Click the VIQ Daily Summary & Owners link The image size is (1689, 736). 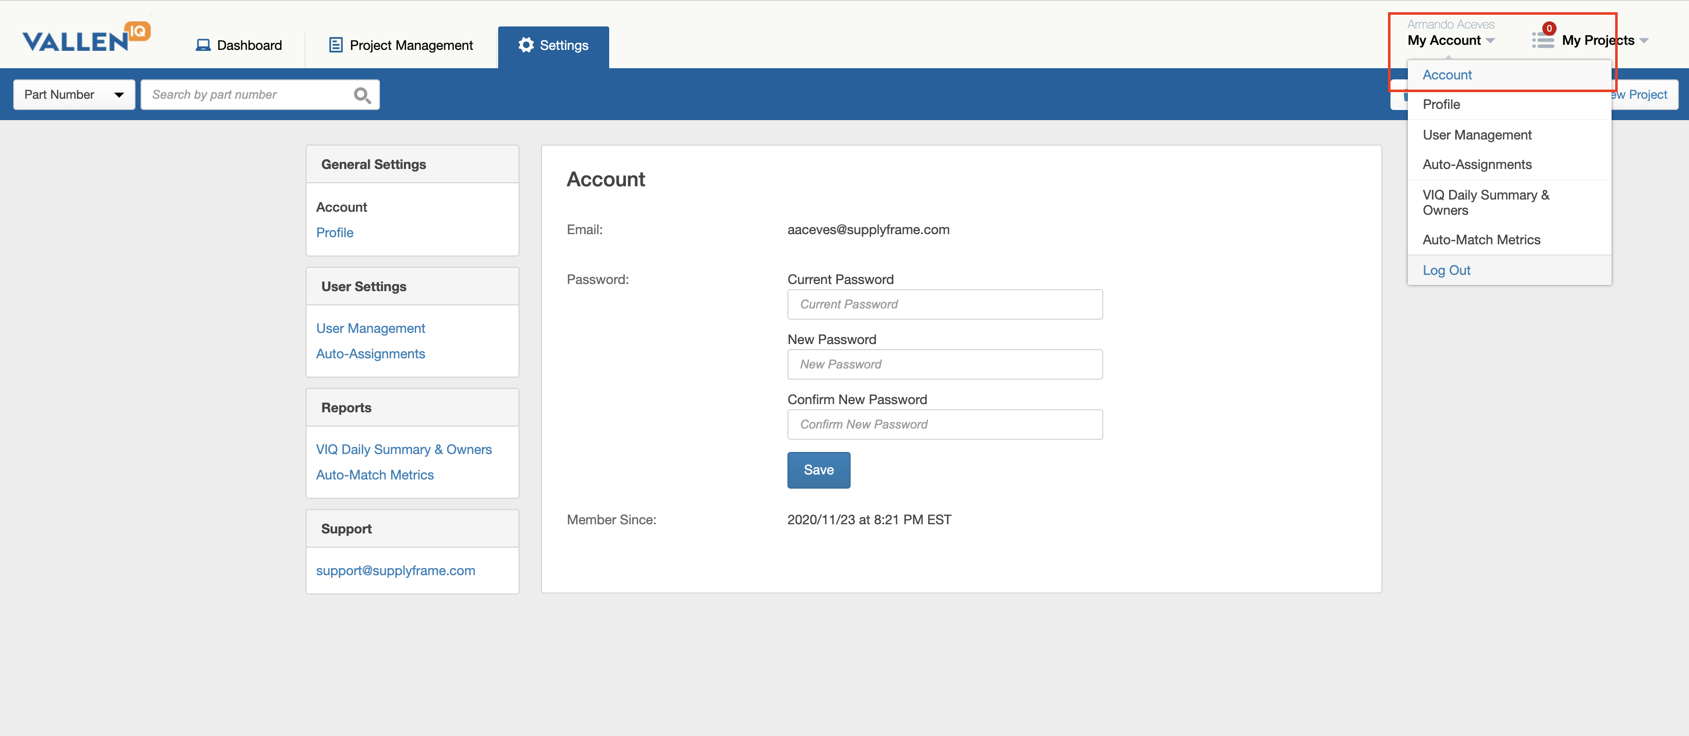403,449
